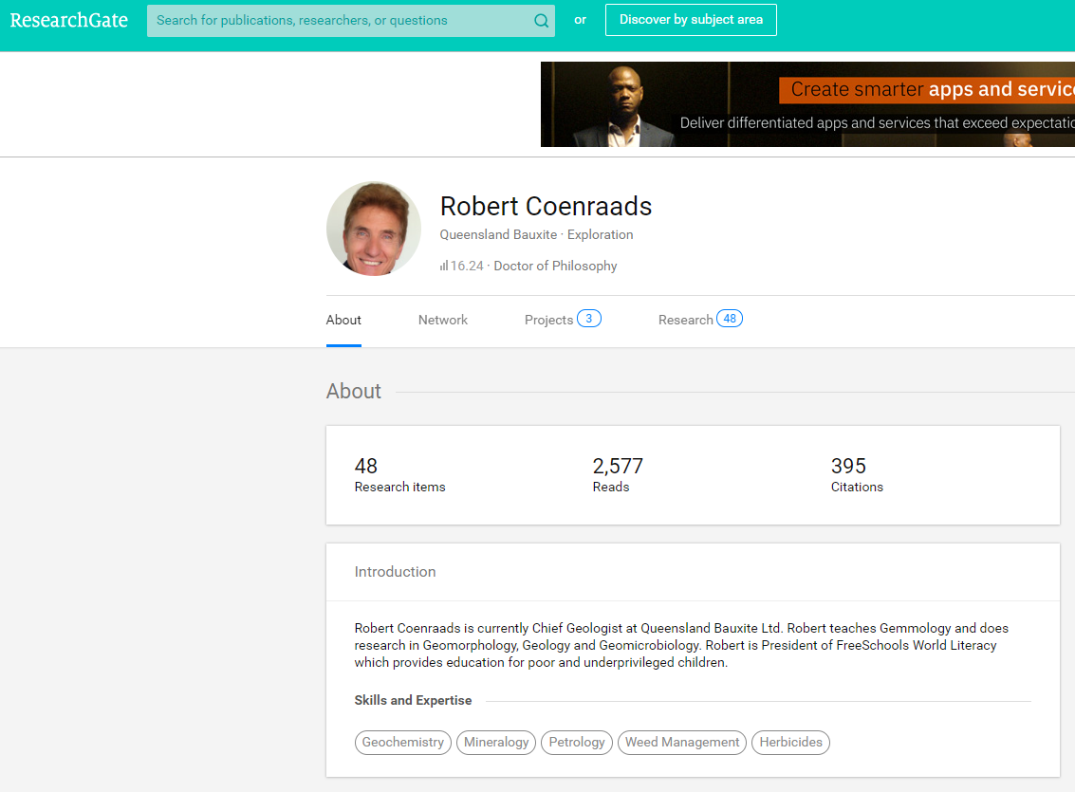
Task: Select the Herbicides skill tag
Action: pyautogui.click(x=790, y=743)
